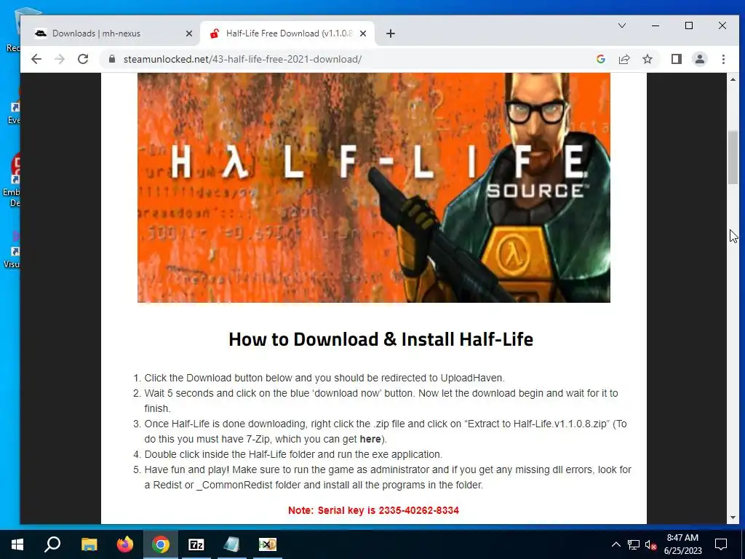745x559 pixels.
Task: Click step 'Double click inside the Half-Life folder'
Action: click(293, 454)
